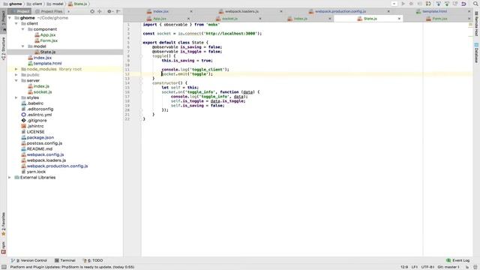Image resolution: width=480 pixels, height=270 pixels.
Task: Open Project panel settings gear
Action: [109, 11]
